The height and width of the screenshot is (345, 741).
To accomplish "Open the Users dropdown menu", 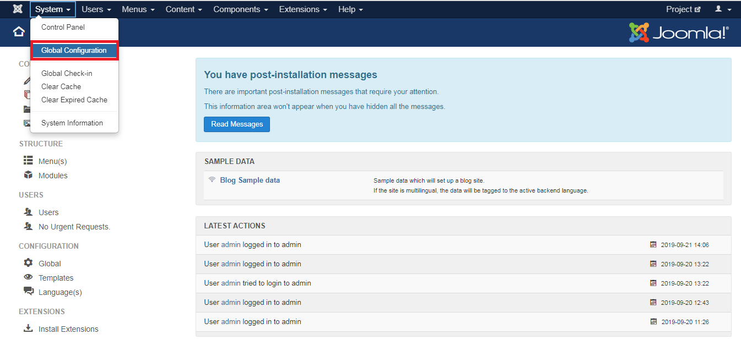I will point(96,9).
